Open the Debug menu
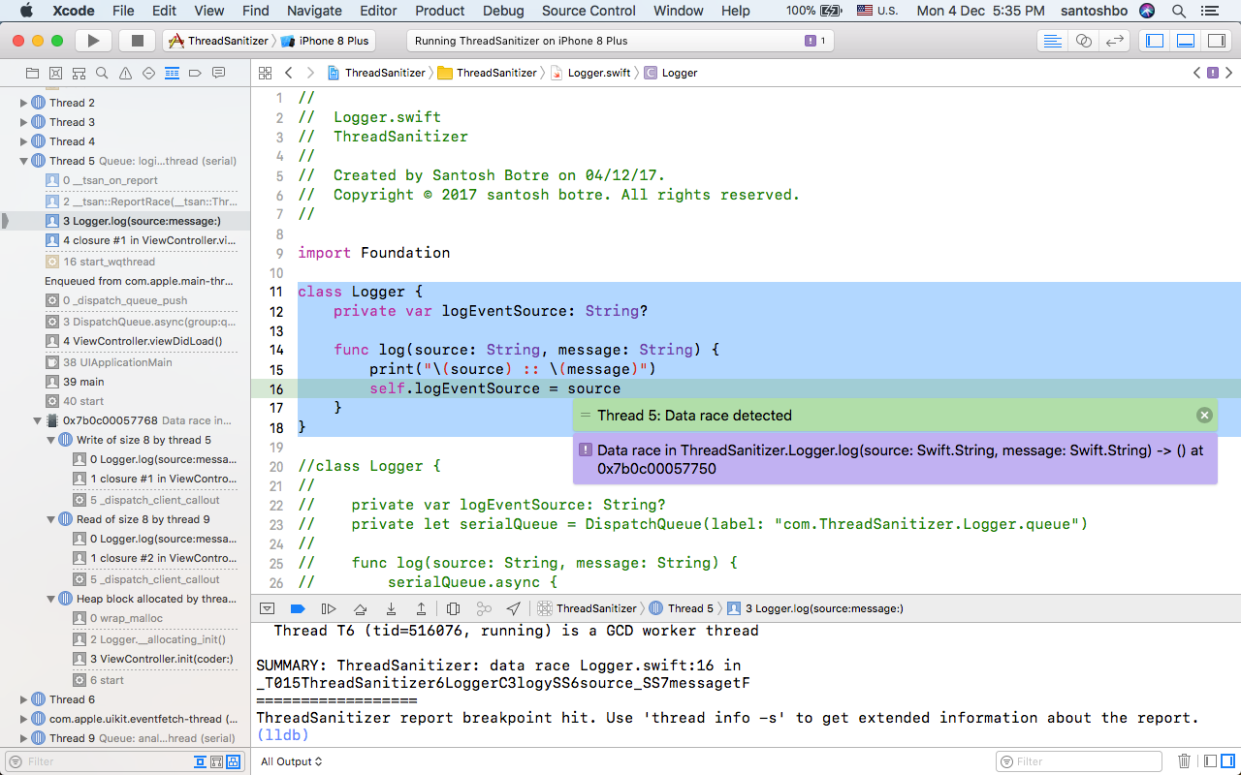The width and height of the screenshot is (1241, 775). 503,11
